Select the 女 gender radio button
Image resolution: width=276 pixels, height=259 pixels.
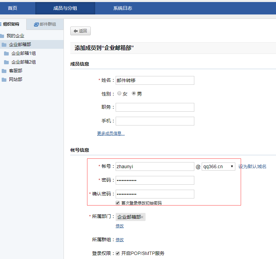(x=119, y=93)
